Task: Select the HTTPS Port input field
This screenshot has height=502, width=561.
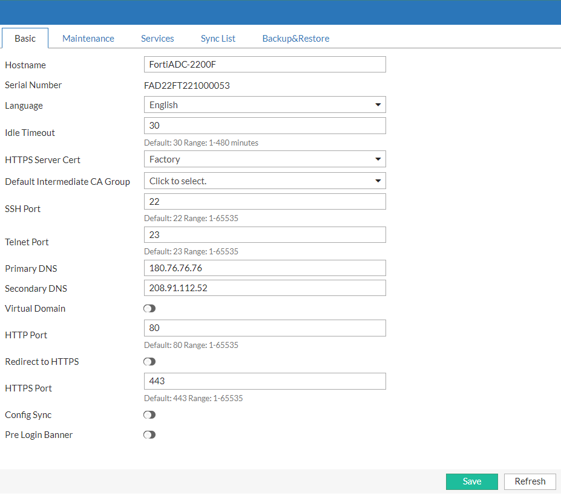Action: click(264, 381)
